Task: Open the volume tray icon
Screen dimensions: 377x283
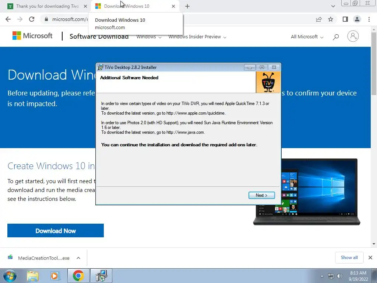Action: 340,276
